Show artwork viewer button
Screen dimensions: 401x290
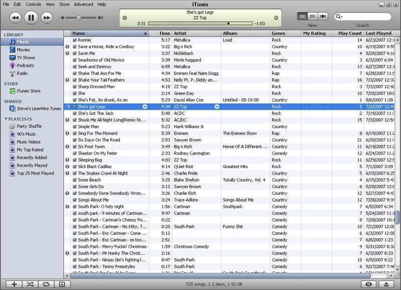tap(62, 284)
